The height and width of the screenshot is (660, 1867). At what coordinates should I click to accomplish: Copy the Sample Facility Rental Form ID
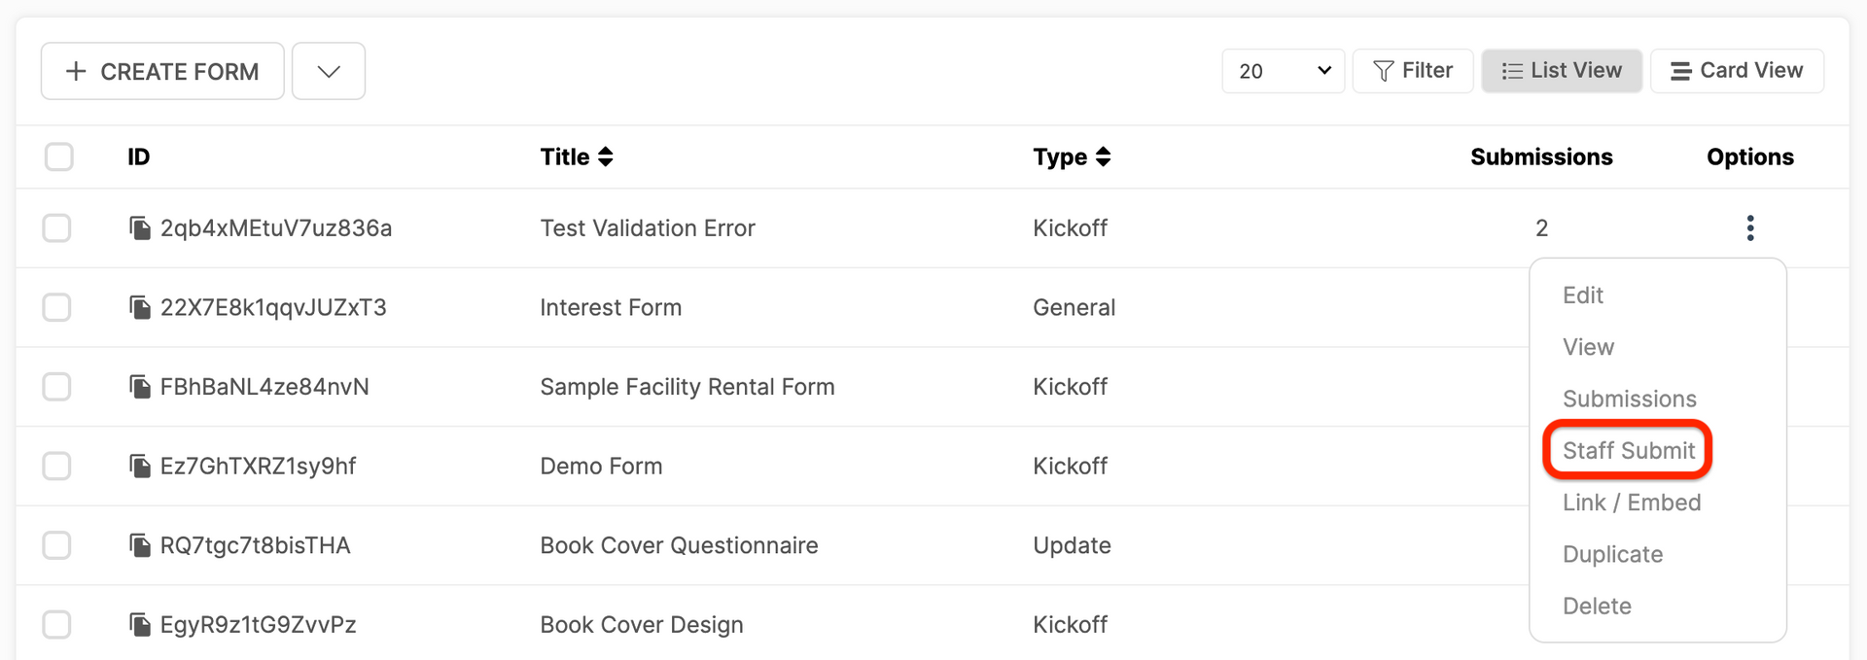(140, 387)
